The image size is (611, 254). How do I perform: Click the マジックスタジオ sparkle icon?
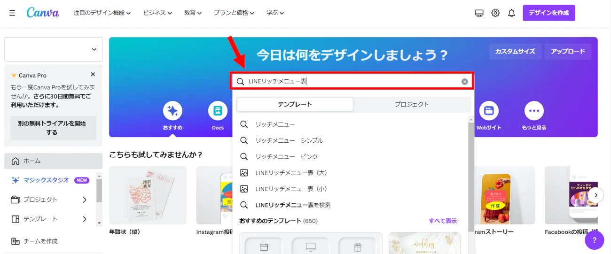pos(16,180)
